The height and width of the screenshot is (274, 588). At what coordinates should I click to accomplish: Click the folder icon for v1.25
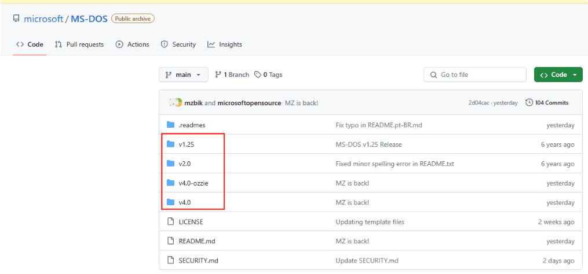pyautogui.click(x=171, y=144)
